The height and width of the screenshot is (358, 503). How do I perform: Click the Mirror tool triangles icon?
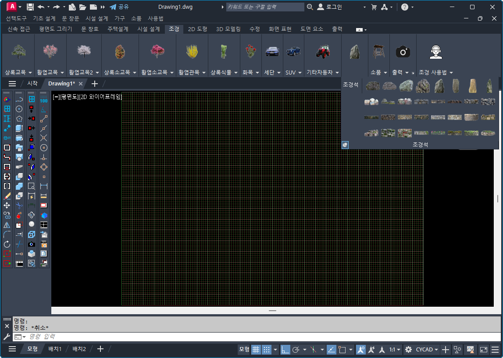pyautogui.click(x=7, y=225)
